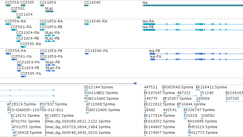The width and height of the screenshot is (243, 137).
Task: Select the RH12773.5prime EST label
Action: (x=203, y=133)
